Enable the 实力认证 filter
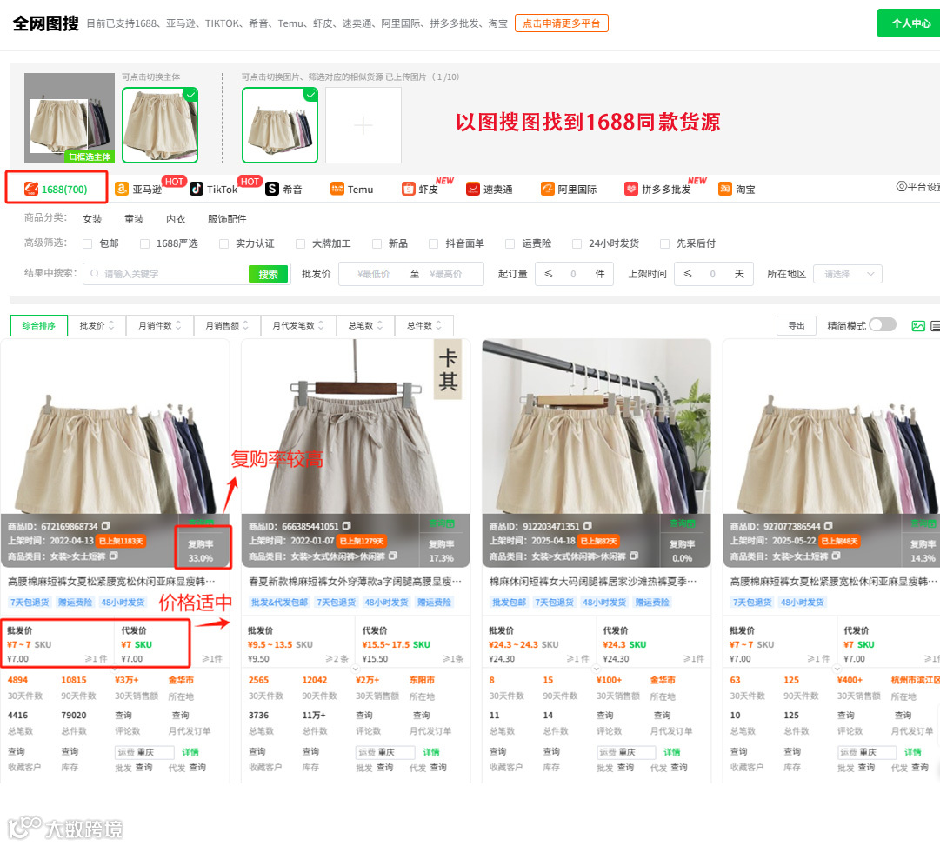Viewport: 940px width, 846px height. point(223,243)
